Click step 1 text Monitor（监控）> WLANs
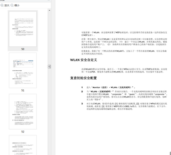 [111, 87]
